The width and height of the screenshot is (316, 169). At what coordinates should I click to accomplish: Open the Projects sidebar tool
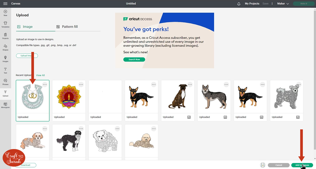[5, 36]
